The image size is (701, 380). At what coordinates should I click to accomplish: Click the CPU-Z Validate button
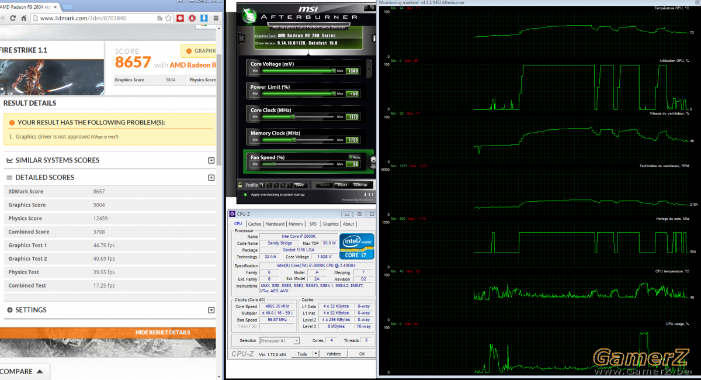pyautogui.click(x=334, y=354)
